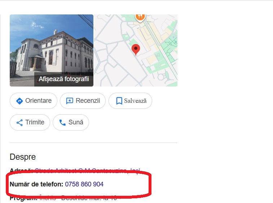Open directions with the Orientare button

(x=34, y=101)
